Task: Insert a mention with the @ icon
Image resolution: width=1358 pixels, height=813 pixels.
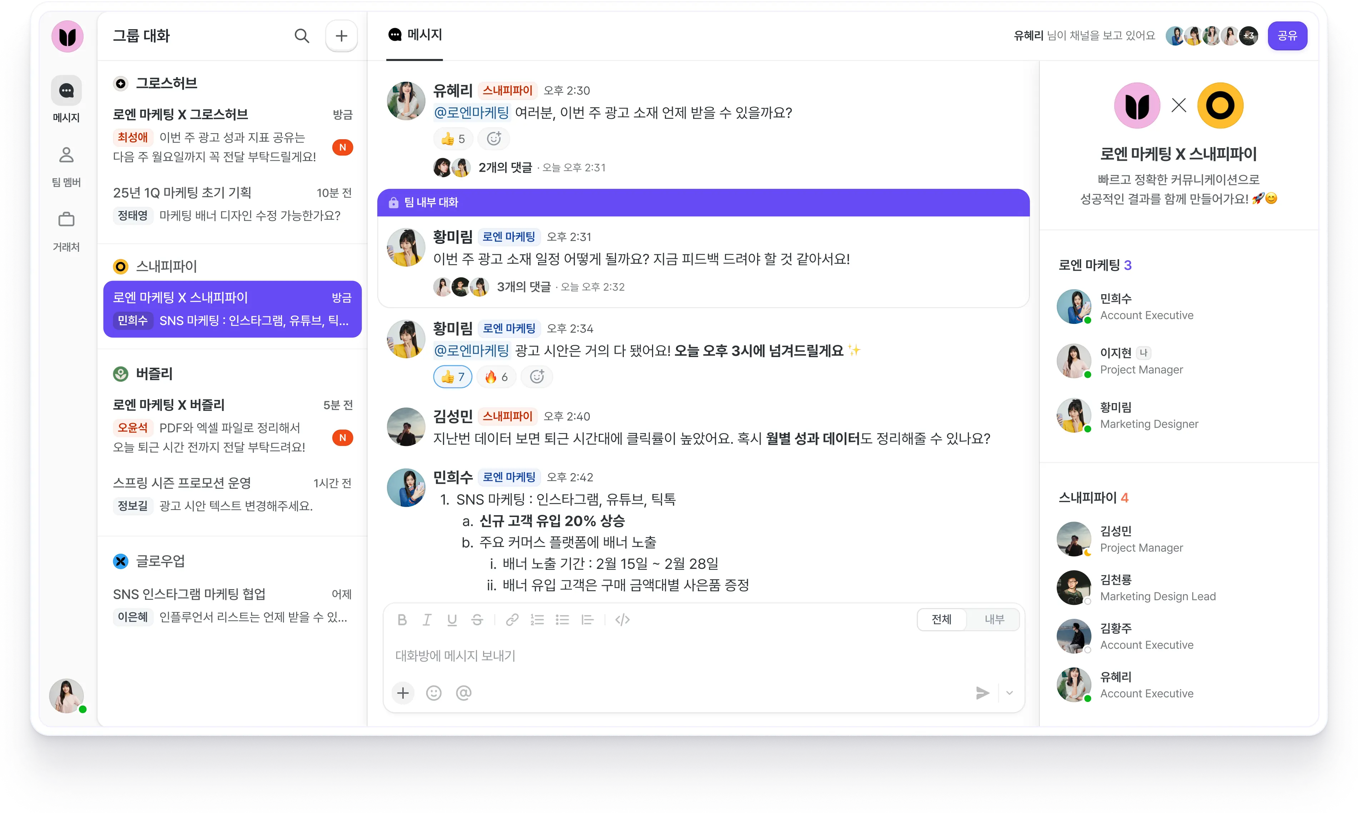Action: click(464, 693)
